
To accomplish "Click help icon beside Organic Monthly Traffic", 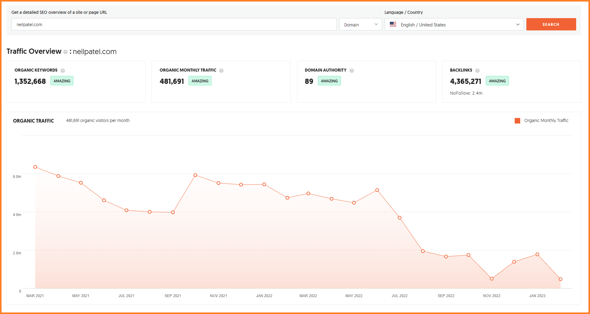I will (x=221, y=71).
